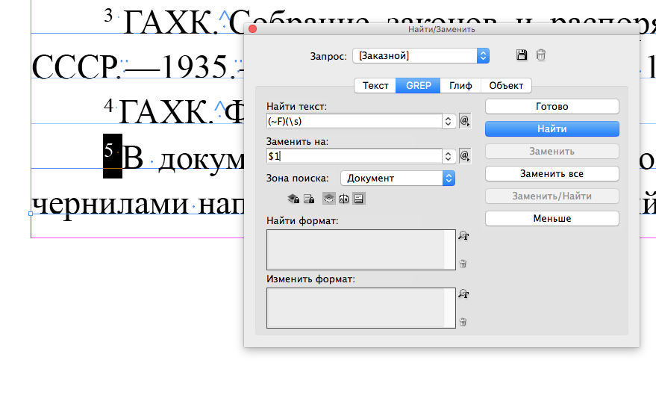656x416 pixels.
Task: Click the dimmed Заменить/Найти button
Action: (x=552, y=196)
